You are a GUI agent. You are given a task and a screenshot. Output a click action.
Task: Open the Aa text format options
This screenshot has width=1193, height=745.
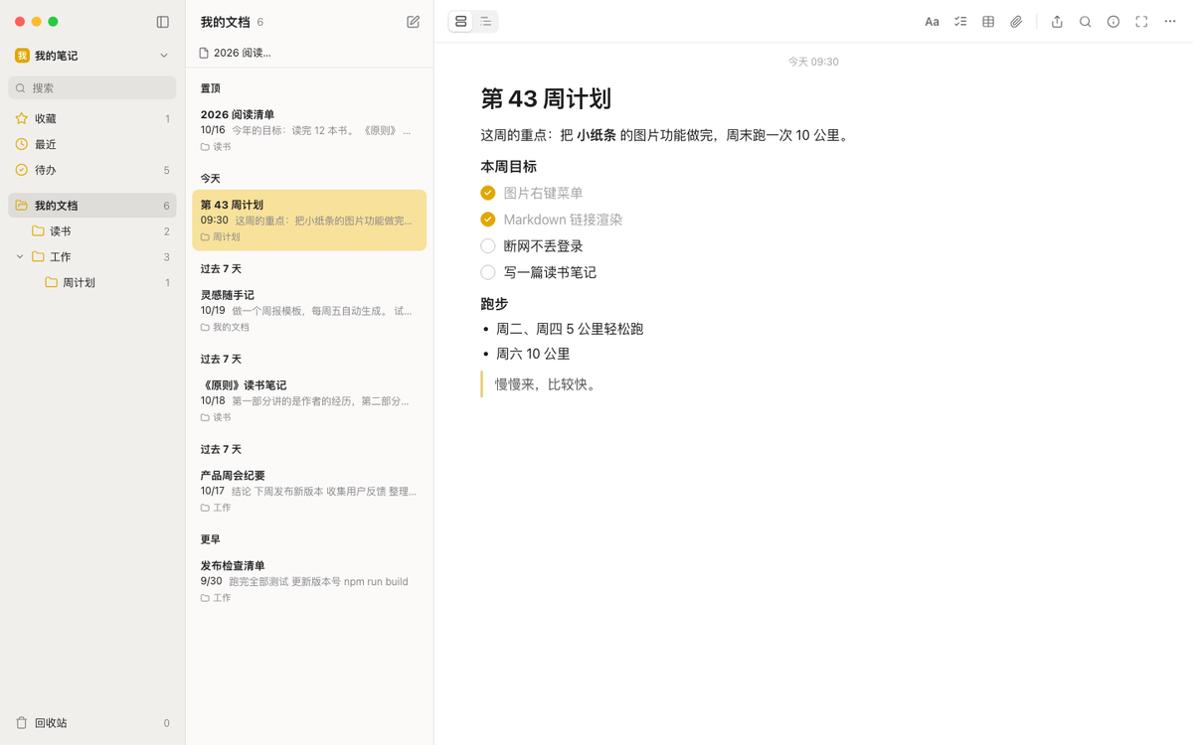pos(933,22)
